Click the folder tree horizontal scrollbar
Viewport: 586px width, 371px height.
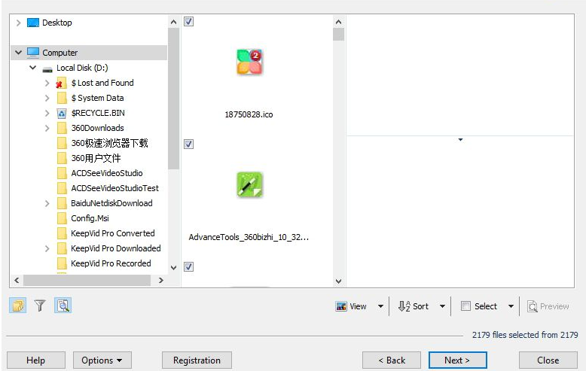(x=89, y=280)
